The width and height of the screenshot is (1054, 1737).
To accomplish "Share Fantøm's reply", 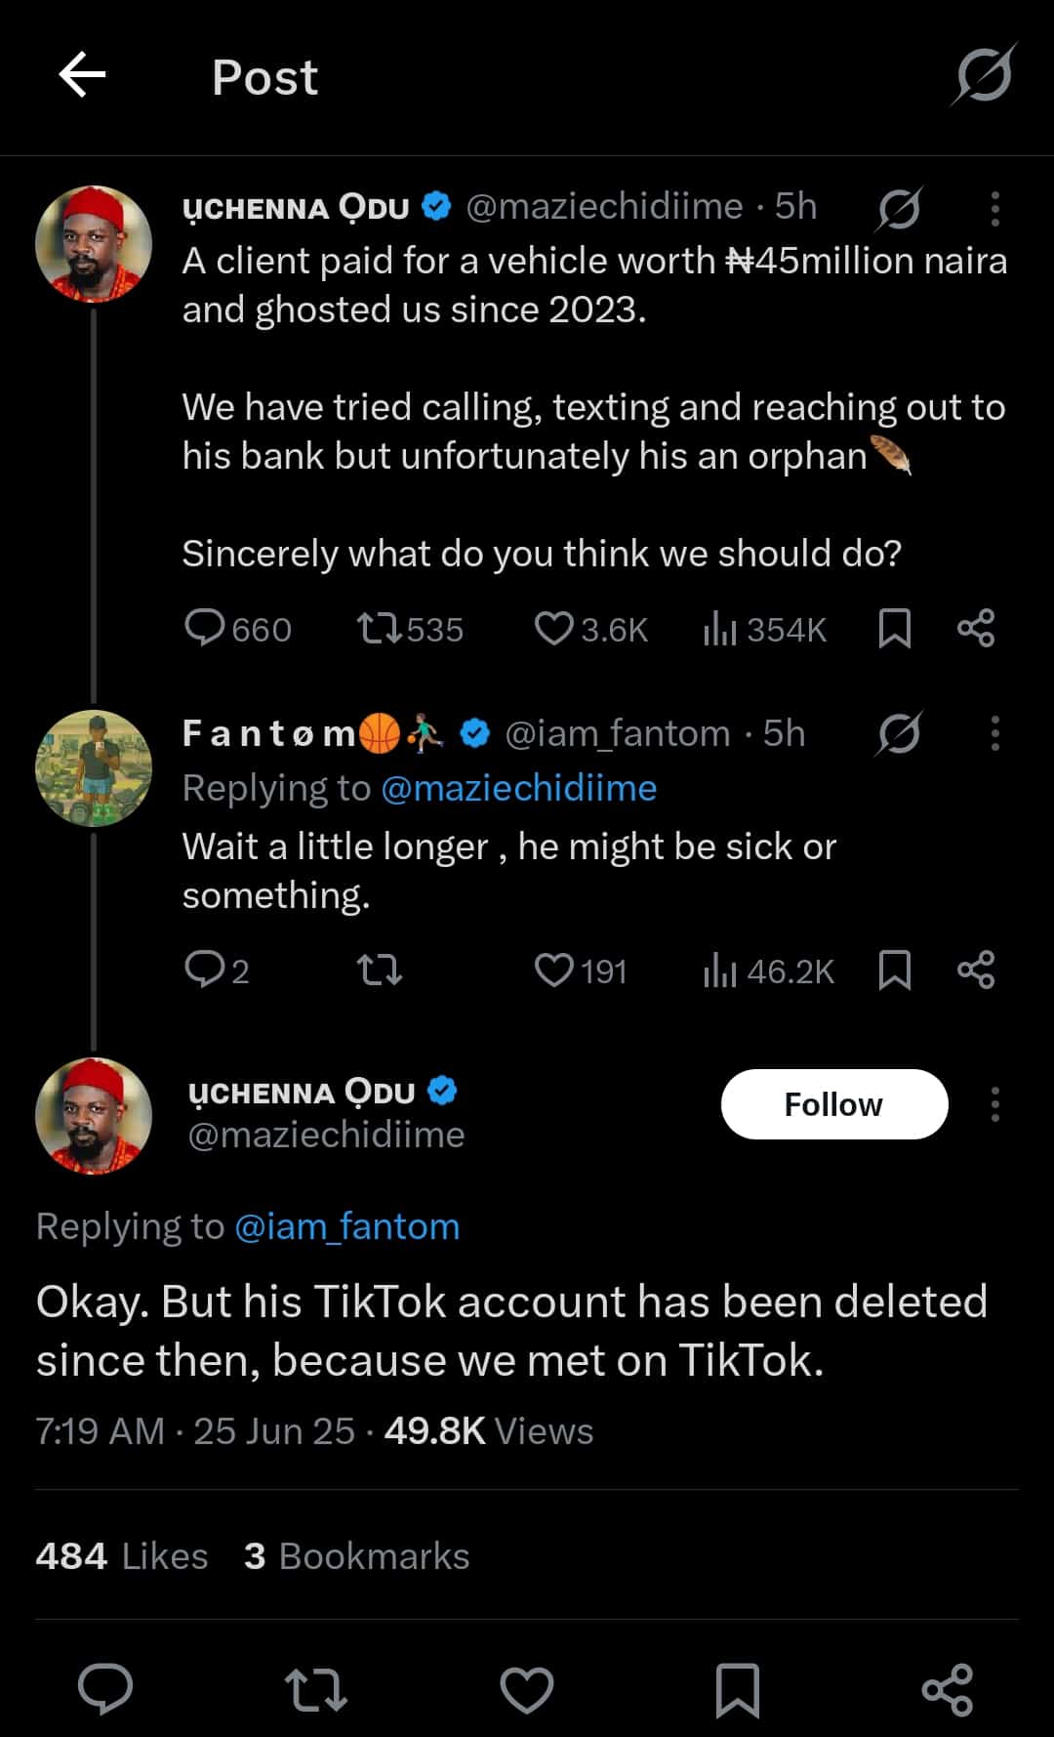I will (975, 970).
